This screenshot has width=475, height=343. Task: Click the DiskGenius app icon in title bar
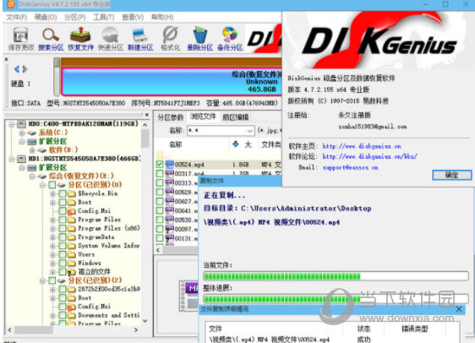tap(11, 4)
